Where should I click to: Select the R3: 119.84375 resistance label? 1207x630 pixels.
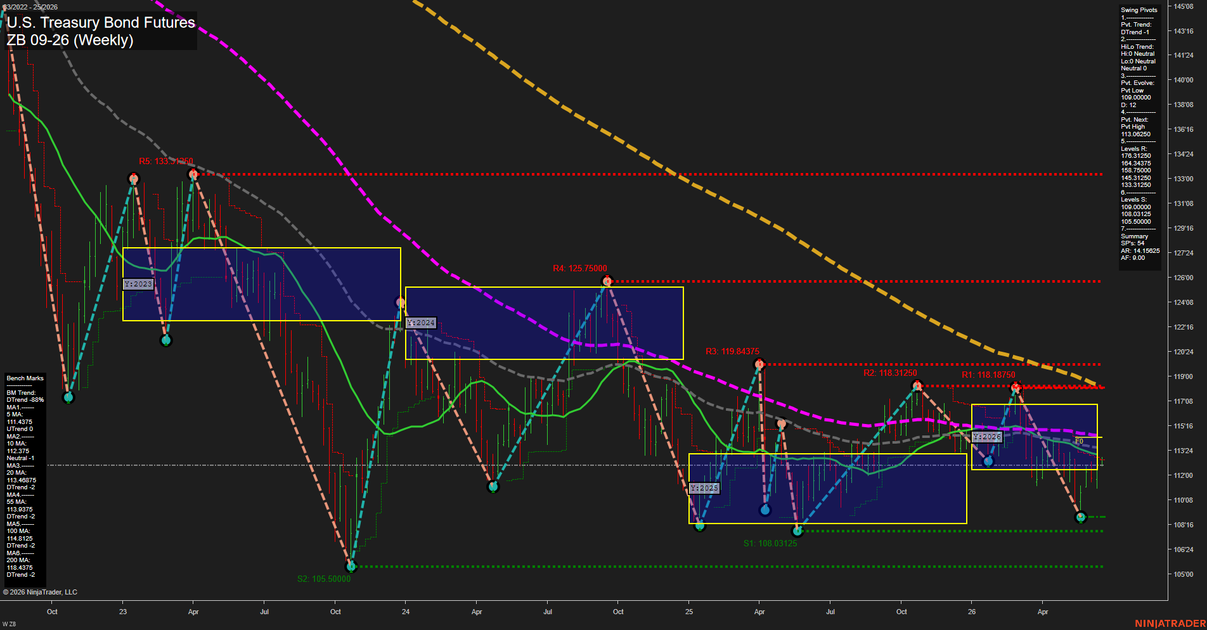(732, 352)
